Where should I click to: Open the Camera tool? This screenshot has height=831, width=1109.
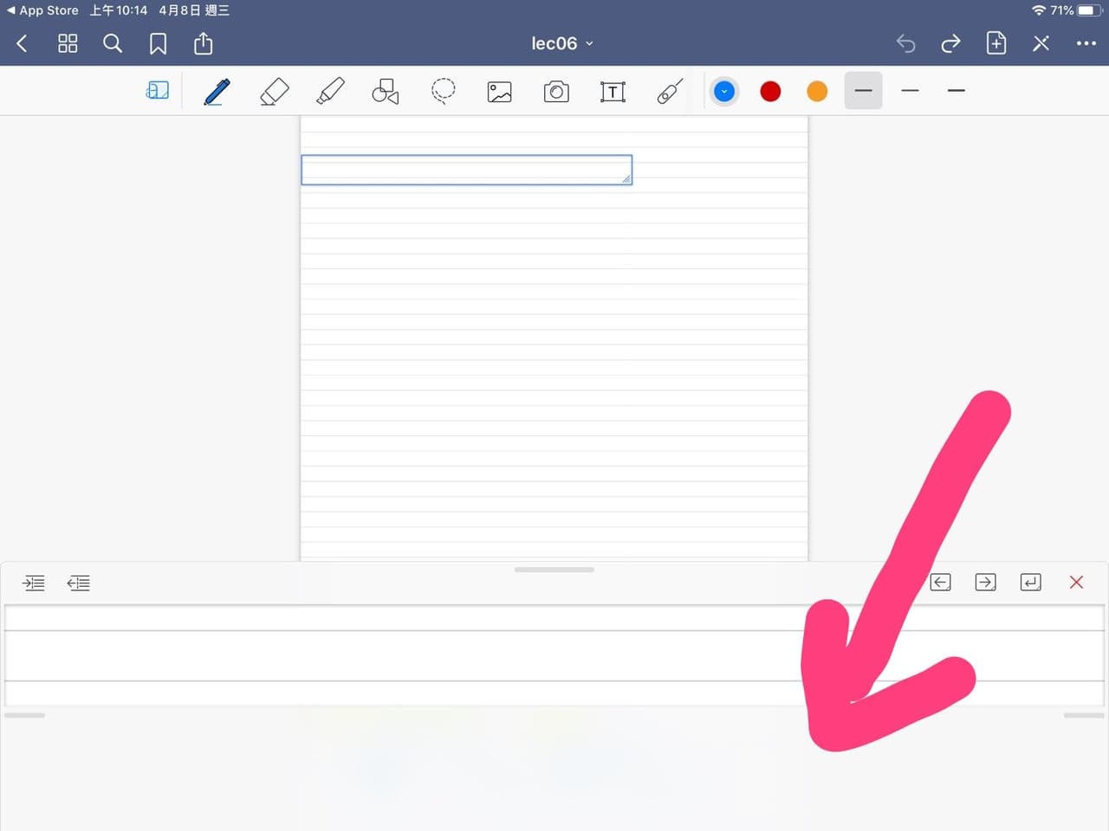pos(556,91)
